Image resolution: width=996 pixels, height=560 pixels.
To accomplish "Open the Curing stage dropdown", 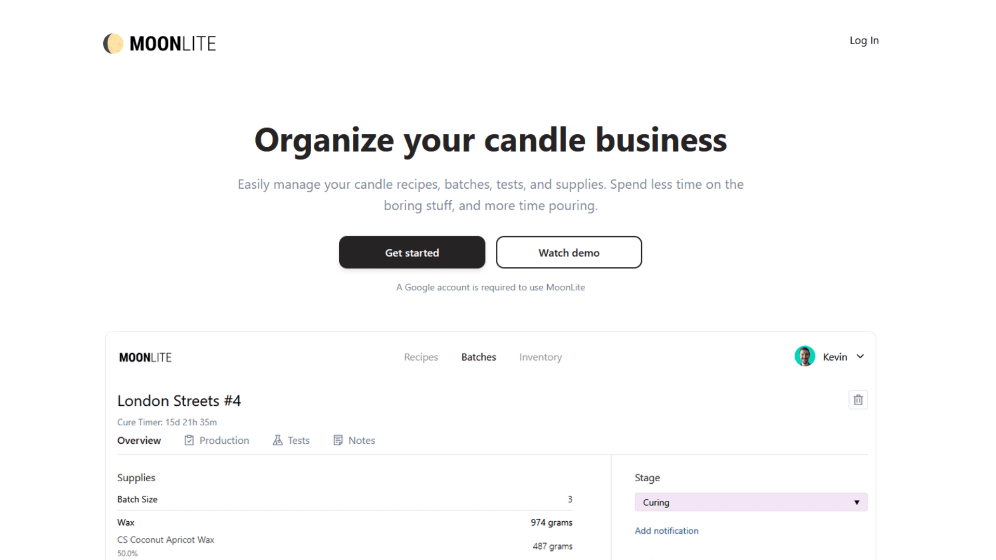I will [x=751, y=502].
